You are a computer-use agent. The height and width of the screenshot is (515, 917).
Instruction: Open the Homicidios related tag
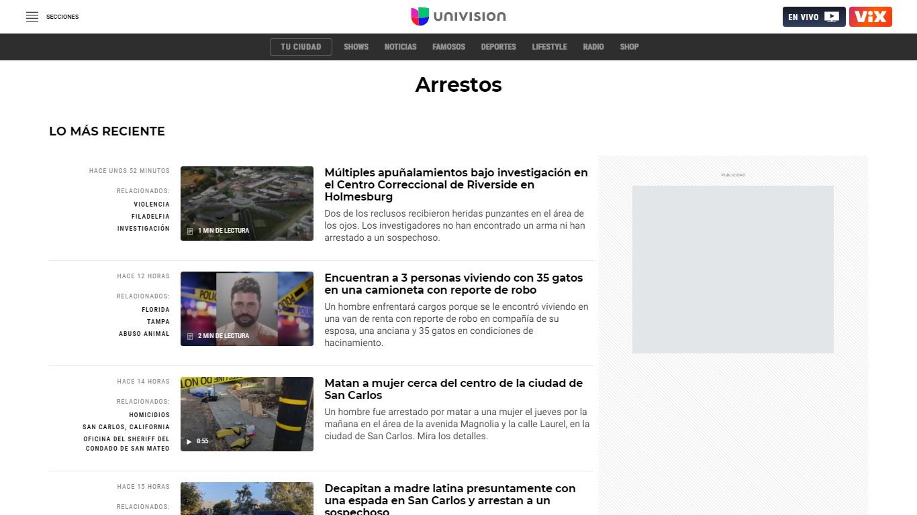click(x=150, y=415)
